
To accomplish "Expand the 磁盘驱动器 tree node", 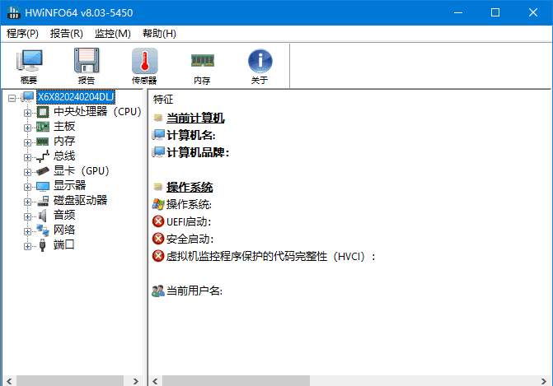I will (27, 202).
